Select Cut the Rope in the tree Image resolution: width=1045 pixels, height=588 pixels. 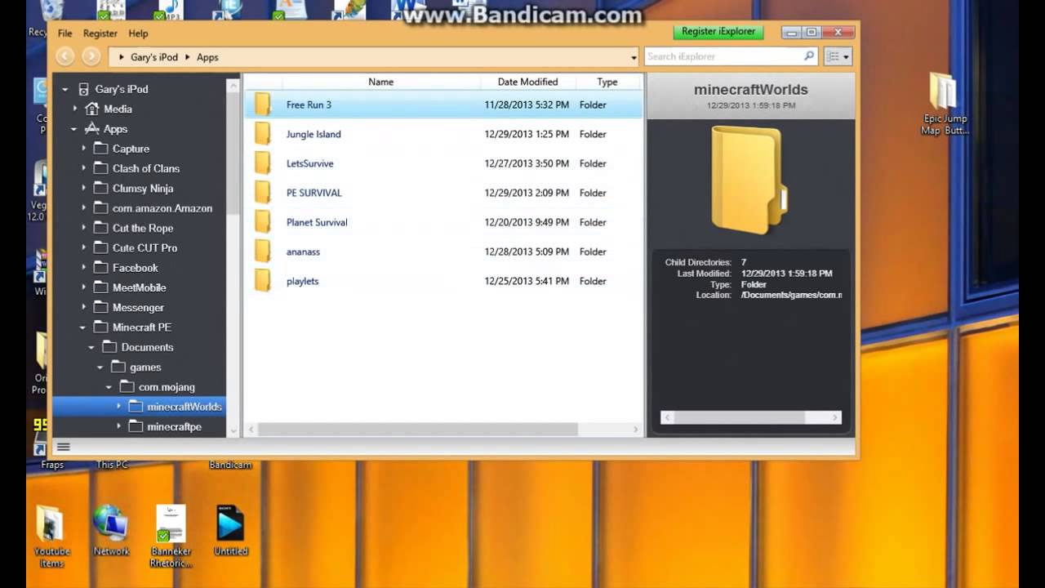pyautogui.click(x=143, y=228)
